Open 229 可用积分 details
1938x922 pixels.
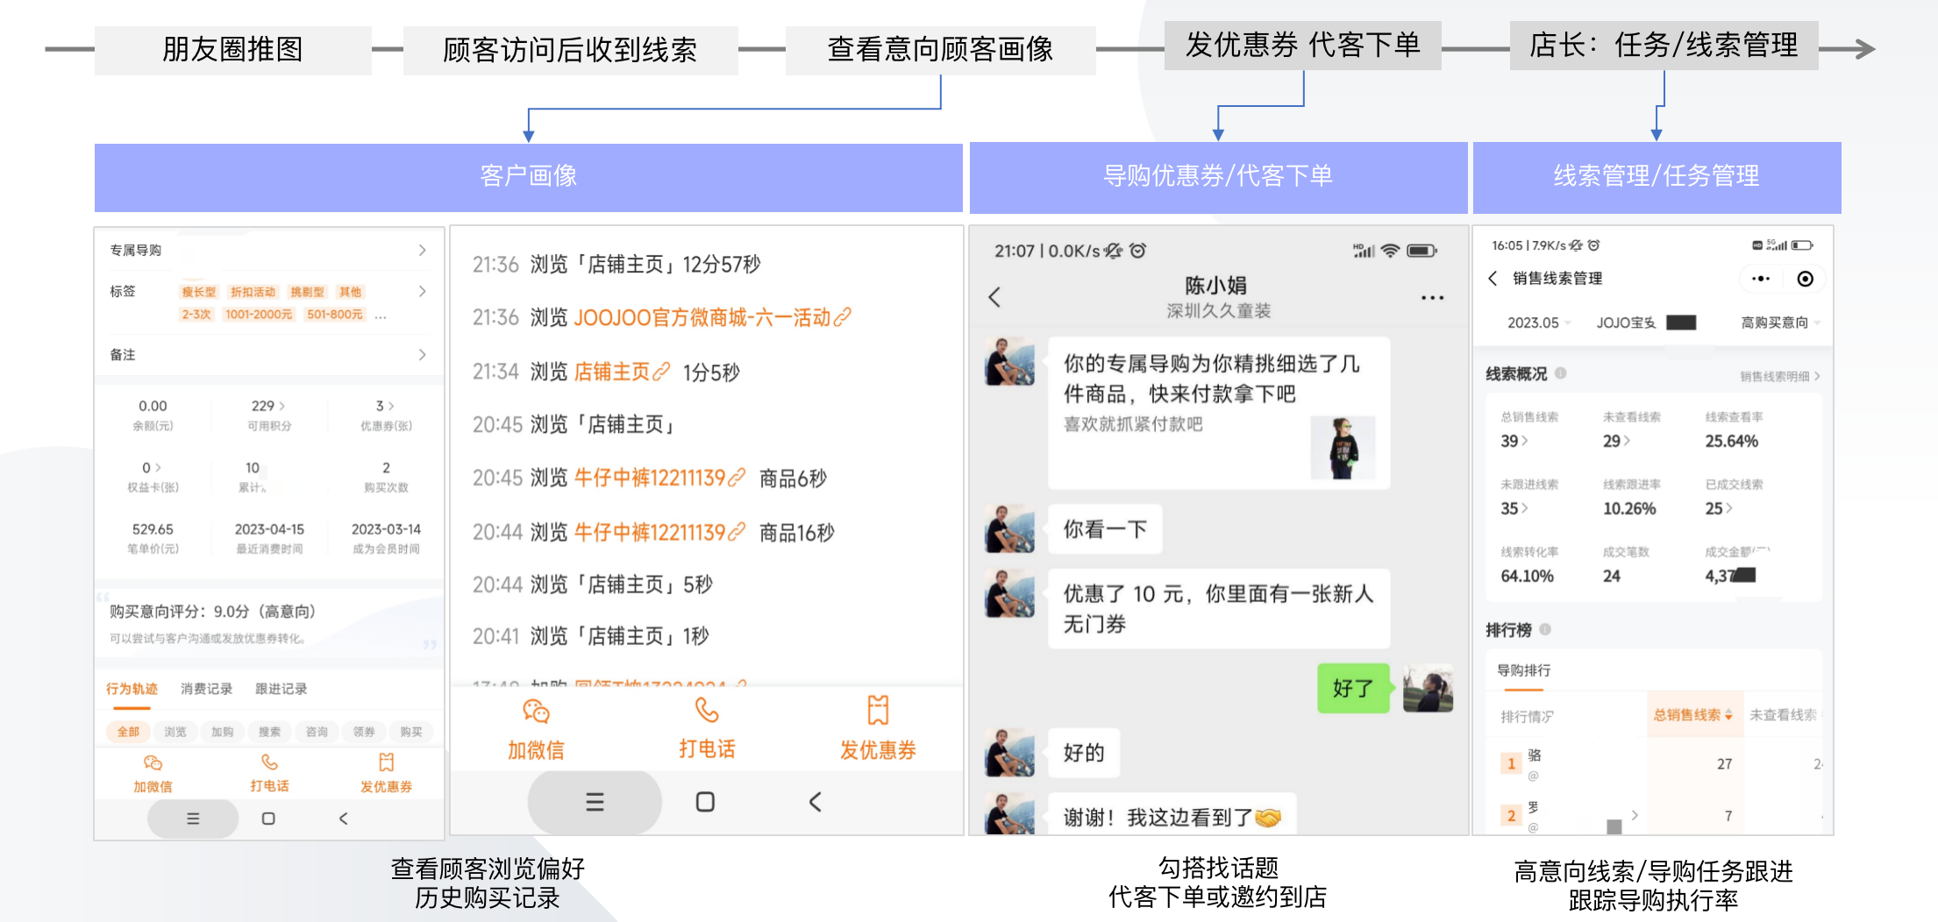(269, 415)
